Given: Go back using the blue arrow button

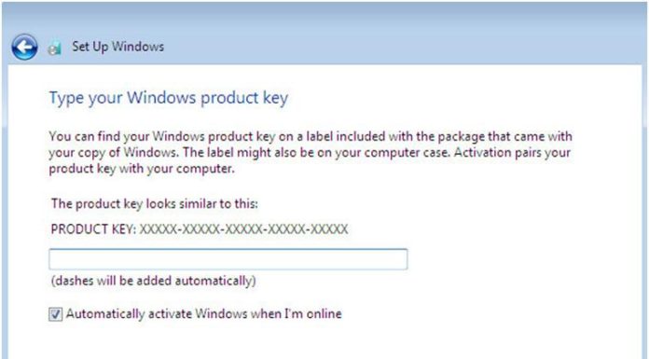Looking at the screenshot, I should [x=24, y=47].
